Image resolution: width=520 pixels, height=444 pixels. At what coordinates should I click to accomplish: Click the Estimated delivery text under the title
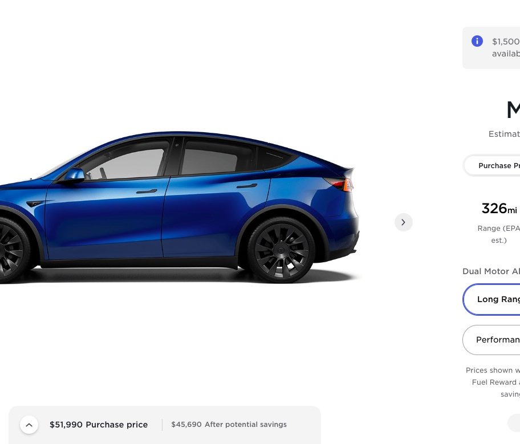pyautogui.click(x=504, y=134)
